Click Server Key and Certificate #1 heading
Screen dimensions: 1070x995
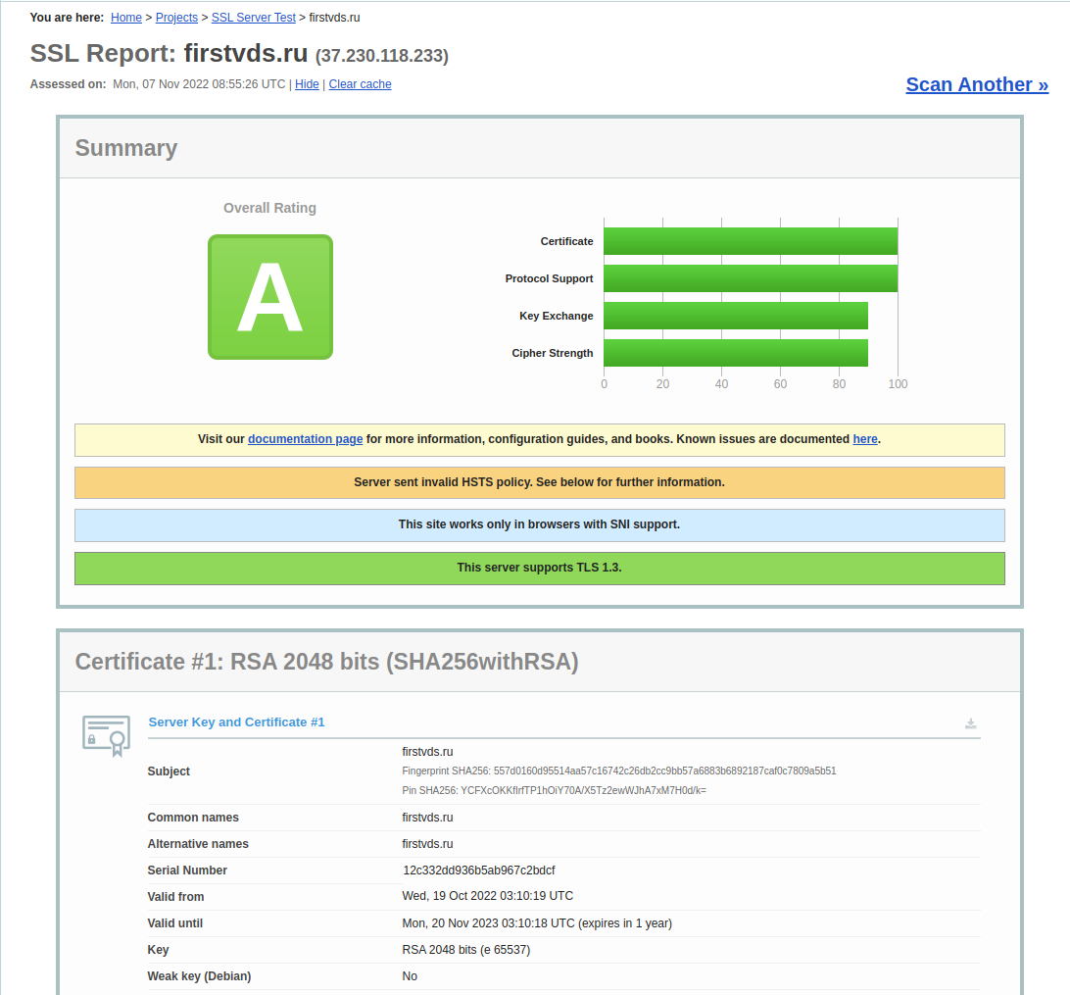[x=237, y=721]
